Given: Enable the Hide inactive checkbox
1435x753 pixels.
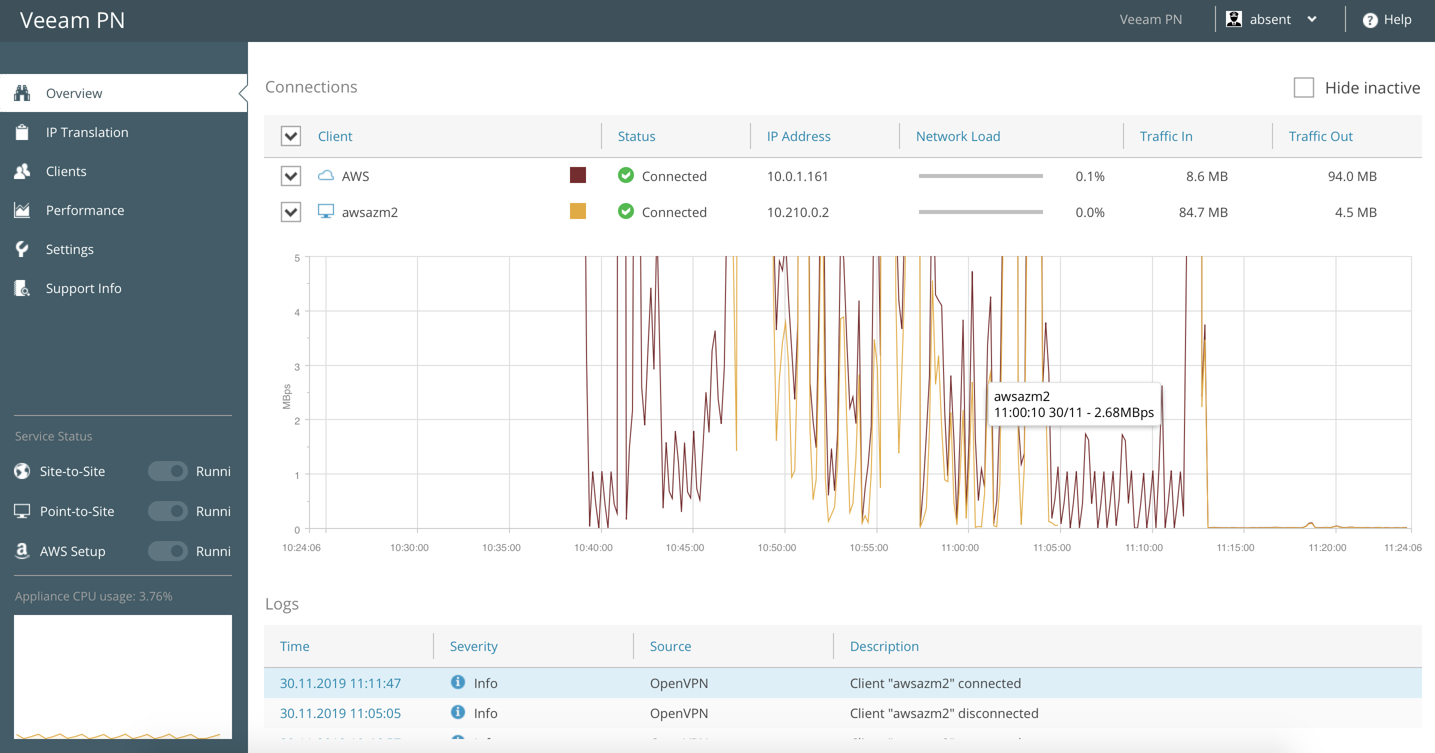Looking at the screenshot, I should coord(1303,87).
